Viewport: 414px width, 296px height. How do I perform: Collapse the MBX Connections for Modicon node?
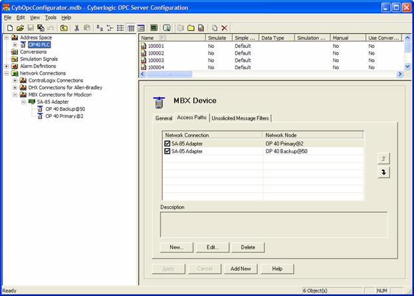(15, 94)
